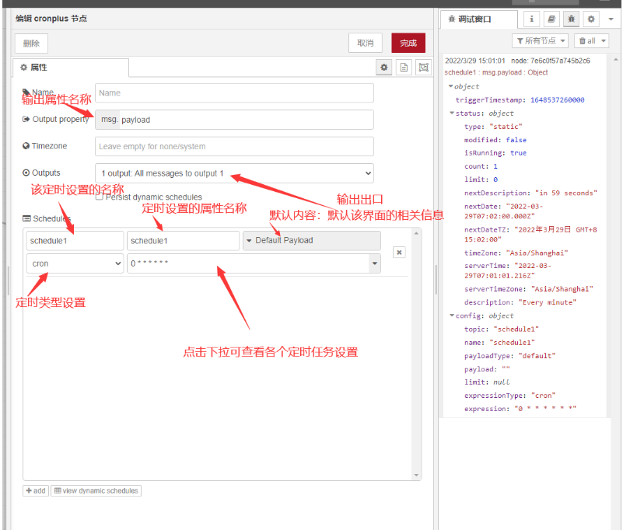623x530 pixels.
Task: Open the sidebar config nodes gear icon
Action: coord(591,19)
